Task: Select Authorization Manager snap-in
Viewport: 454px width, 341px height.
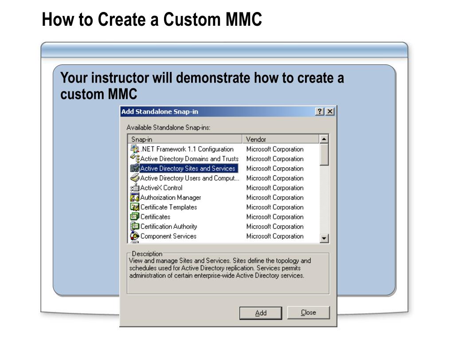Action: 171,198
